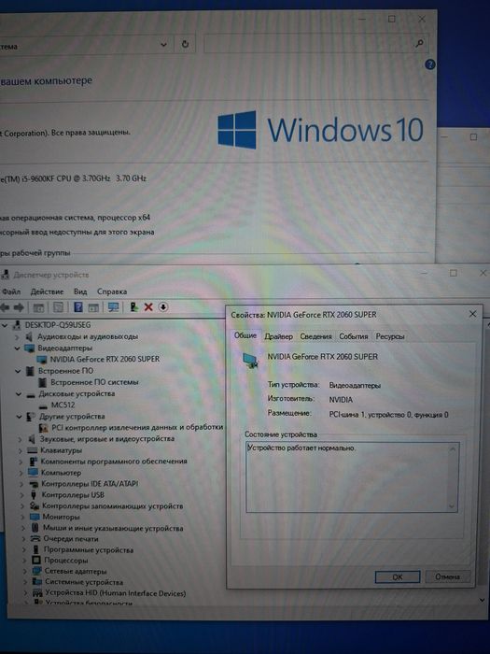Collapse the Встроенное ПО category
The image size is (490, 654).
pyautogui.click(x=18, y=371)
